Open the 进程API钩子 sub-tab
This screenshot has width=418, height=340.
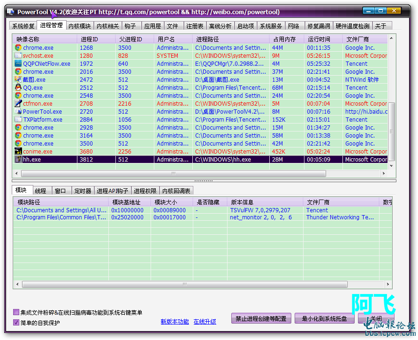click(x=113, y=191)
